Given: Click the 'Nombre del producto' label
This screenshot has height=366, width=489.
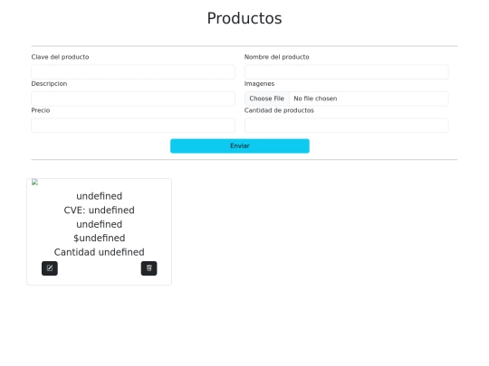Looking at the screenshot, I should click(x=276, y=57).
